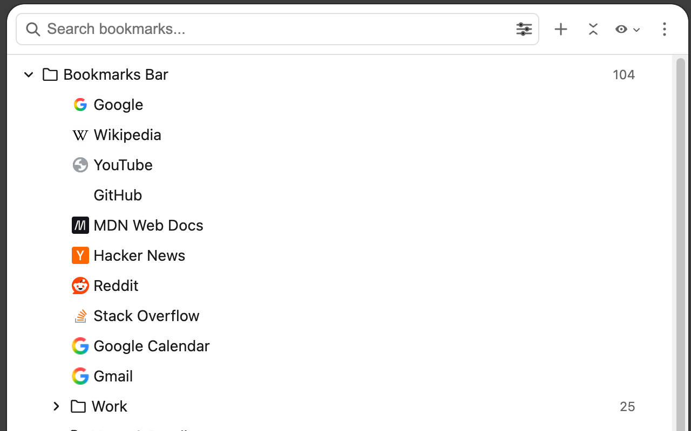Open the Gmail bookmark
This screenshot has width=691, height=431.
[x=113, y=376]
